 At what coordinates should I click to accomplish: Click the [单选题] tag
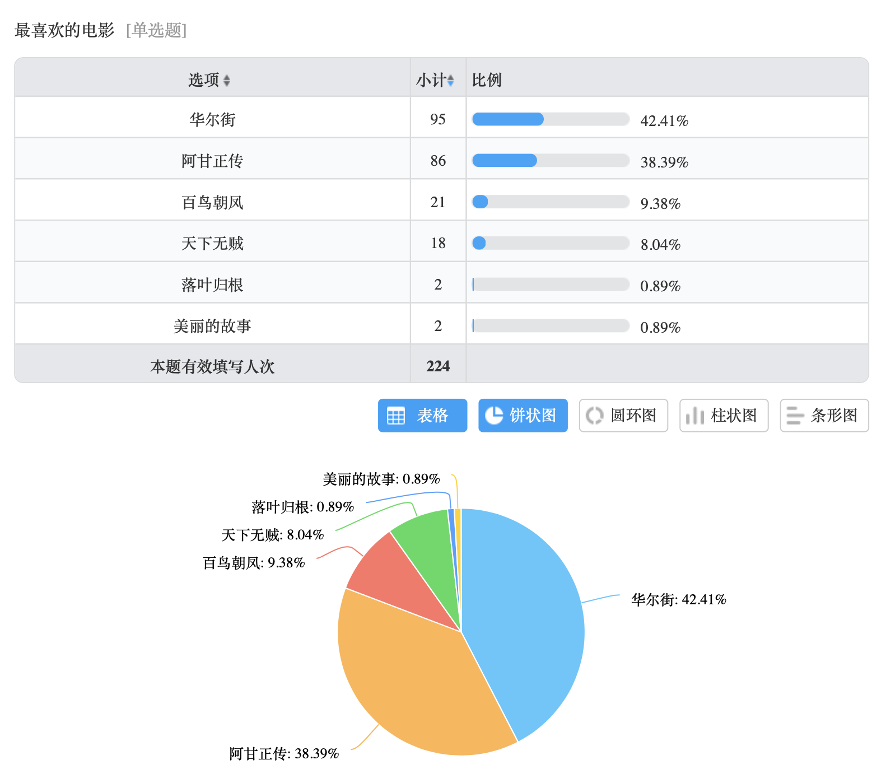[156, 30]
